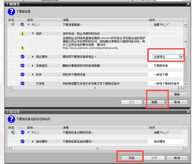Click the check icon on the 文本库 row

(x=22, y=83)
